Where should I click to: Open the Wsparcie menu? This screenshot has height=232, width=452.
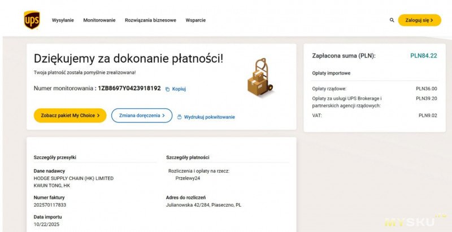195,20
